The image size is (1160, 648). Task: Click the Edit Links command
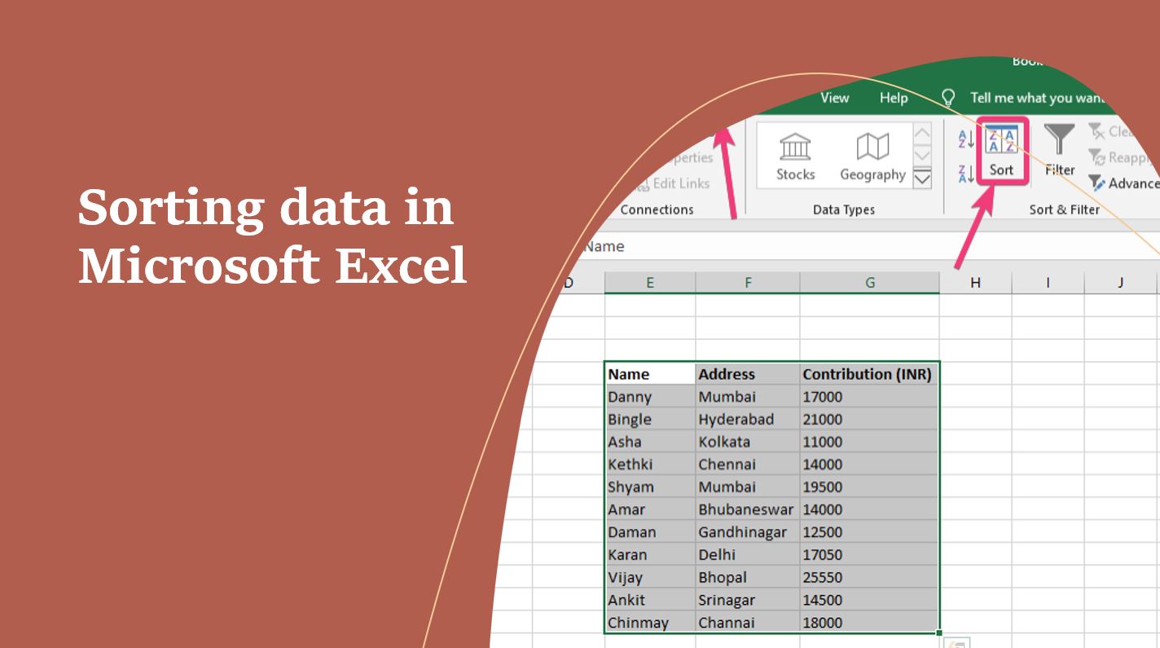pyautogui.click(x=674, y=183)
